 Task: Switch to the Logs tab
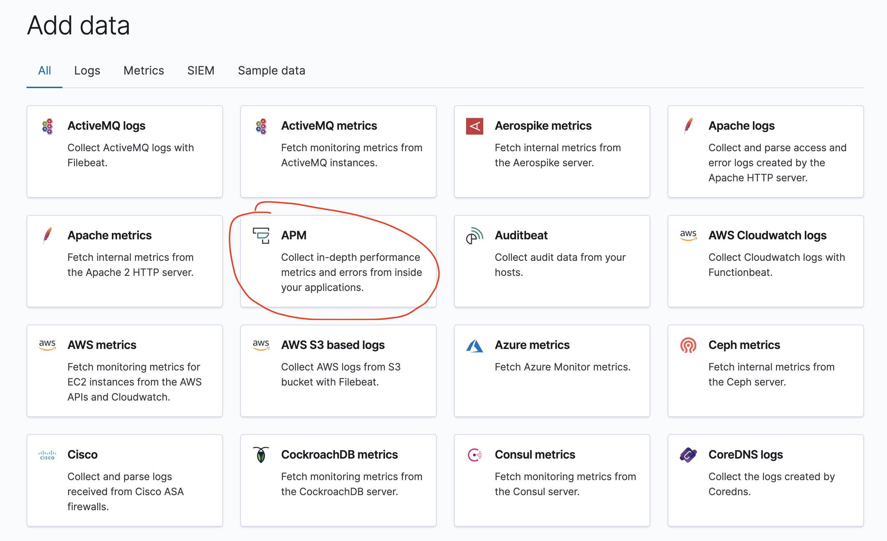click(x=87, y=71)
